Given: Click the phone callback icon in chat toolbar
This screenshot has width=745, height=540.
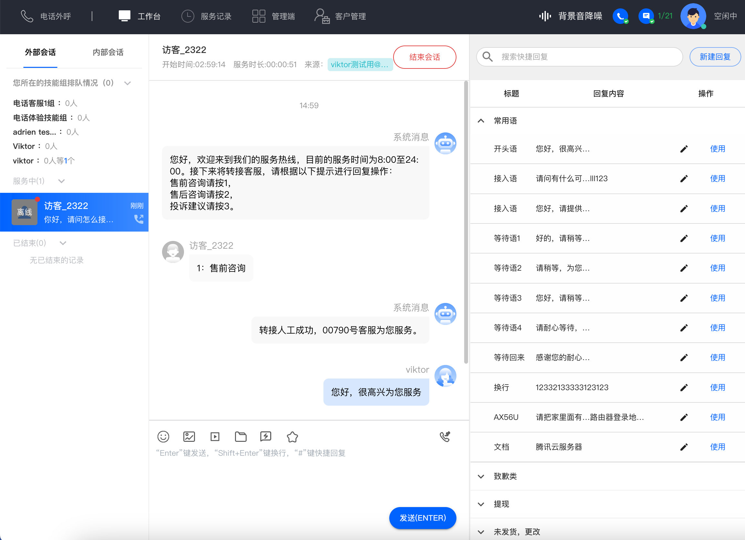Looking at the screenshot, I should coord(445,436).
